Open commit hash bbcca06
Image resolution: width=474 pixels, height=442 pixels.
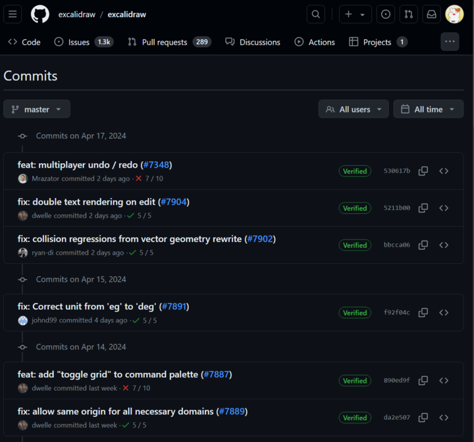(x=397, y=245)
